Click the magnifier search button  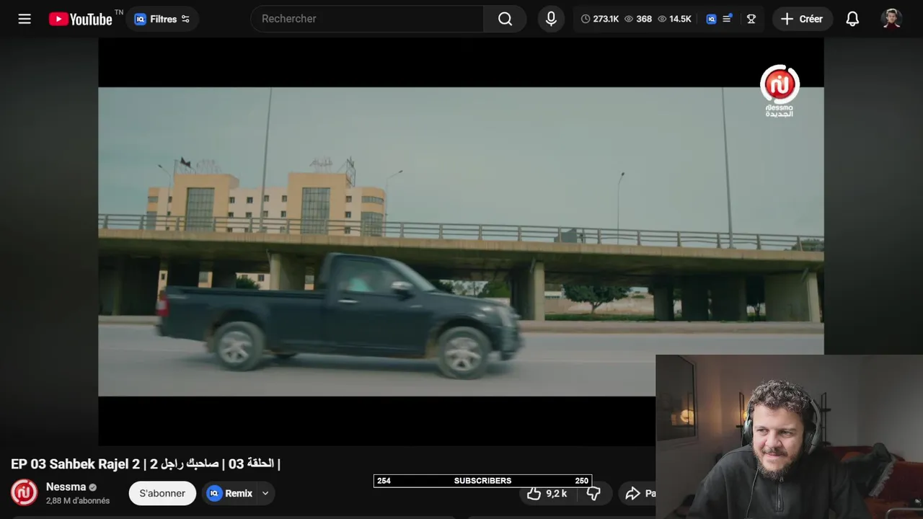pos(505,19)
